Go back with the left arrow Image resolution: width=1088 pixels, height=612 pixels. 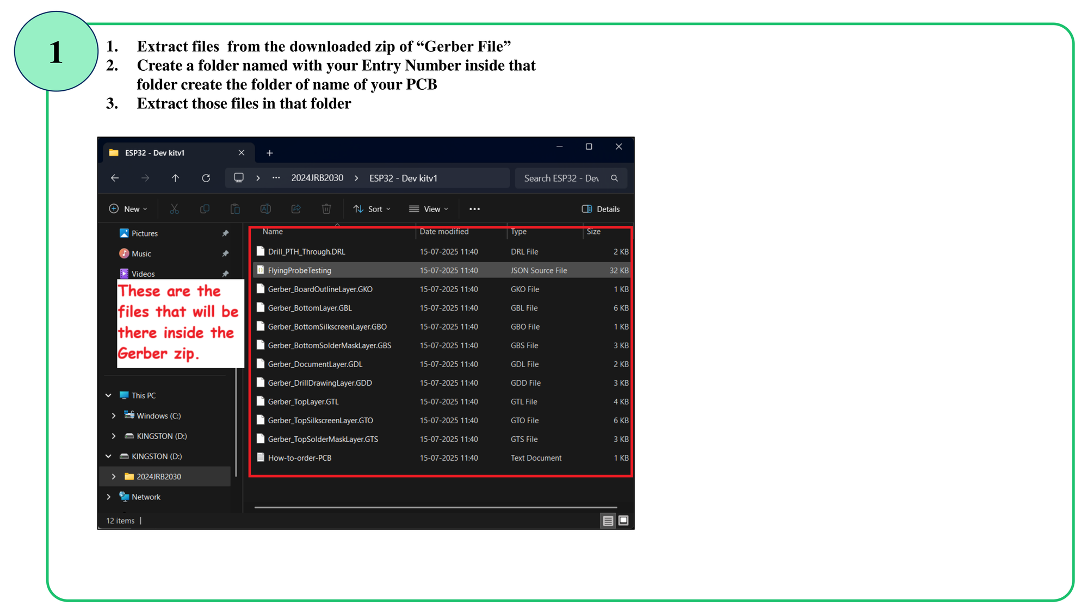(115, 178)
